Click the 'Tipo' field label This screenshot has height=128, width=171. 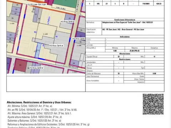point(142,68)
